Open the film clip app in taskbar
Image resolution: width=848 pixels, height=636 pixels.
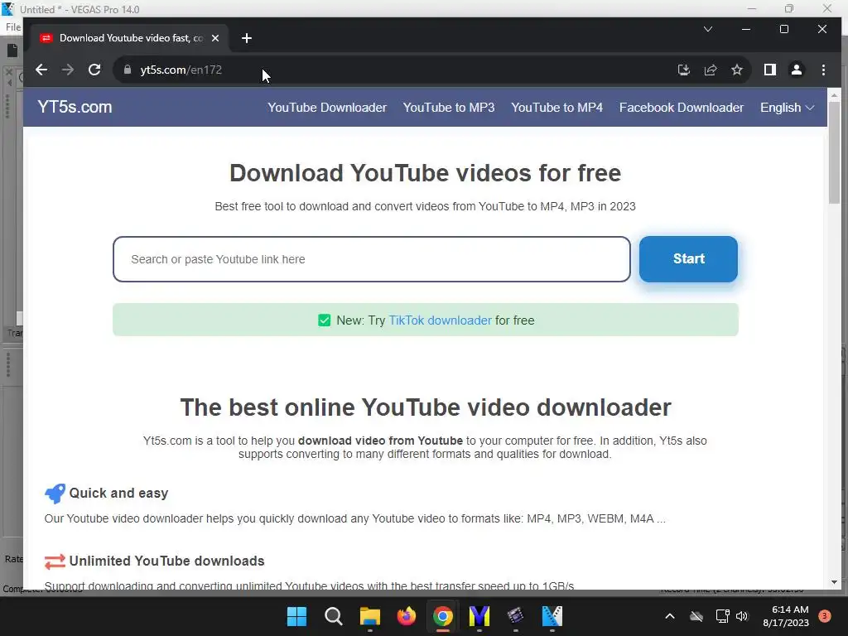click(x=515, y=616)
